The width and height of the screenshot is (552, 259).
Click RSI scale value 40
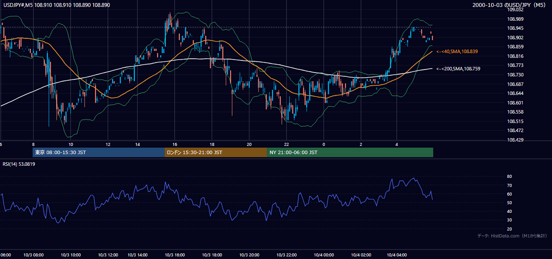pyautogui.click(x=509, y=211)
